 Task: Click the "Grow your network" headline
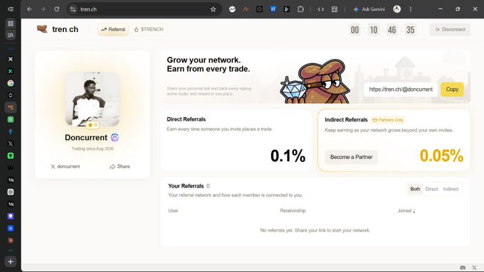click(x=209, y=65)
